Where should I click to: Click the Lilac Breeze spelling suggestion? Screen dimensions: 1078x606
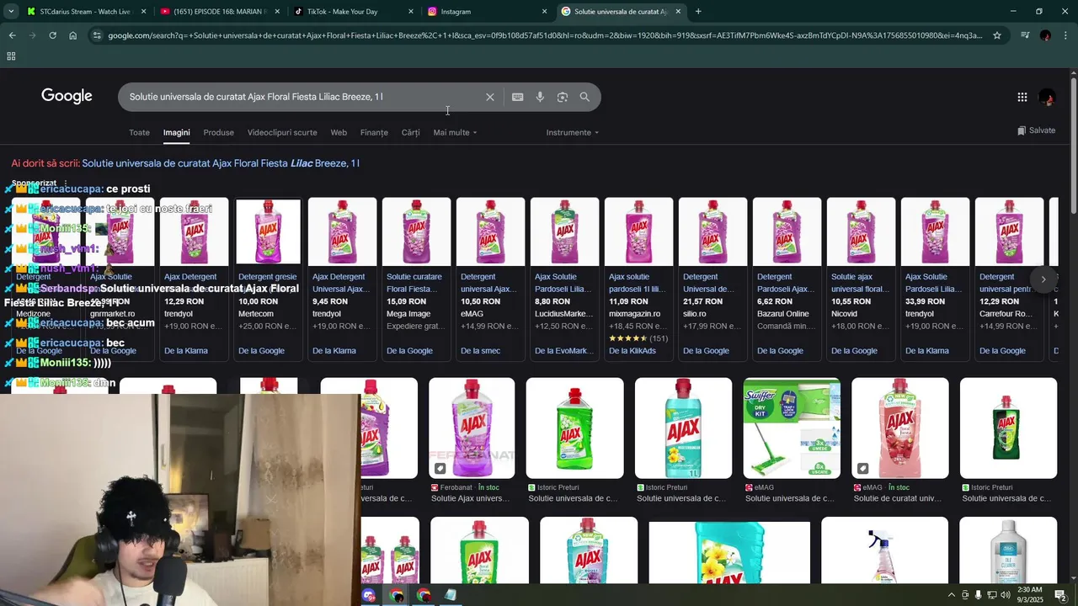221,163
